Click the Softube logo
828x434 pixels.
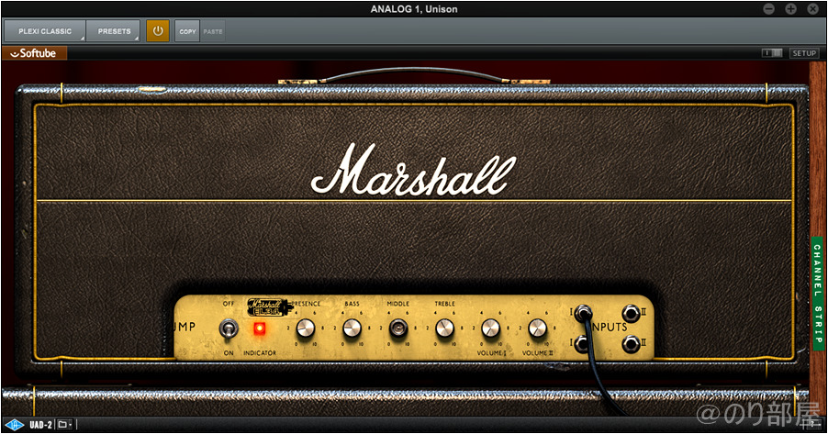tap(34, 53)
